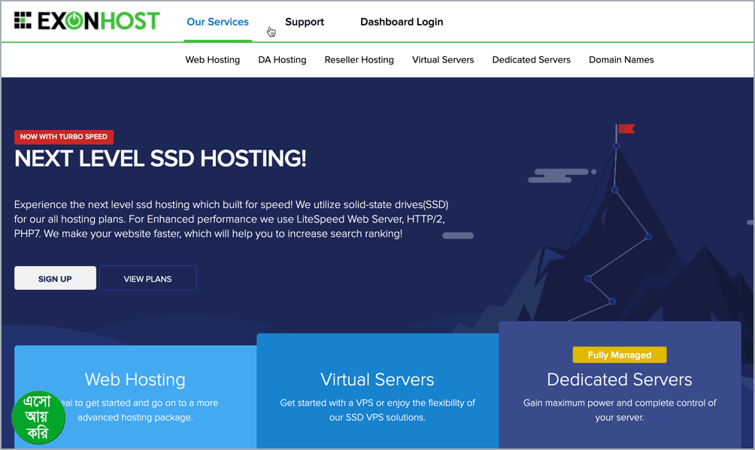Click the Next Level SSD Hosting headline

(x=160, y=159)
